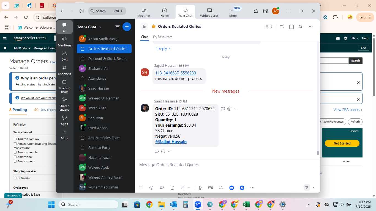The width and height of the screenshot is (376, 211).
Task: Attach a file to the message
Action: [172, 188]
